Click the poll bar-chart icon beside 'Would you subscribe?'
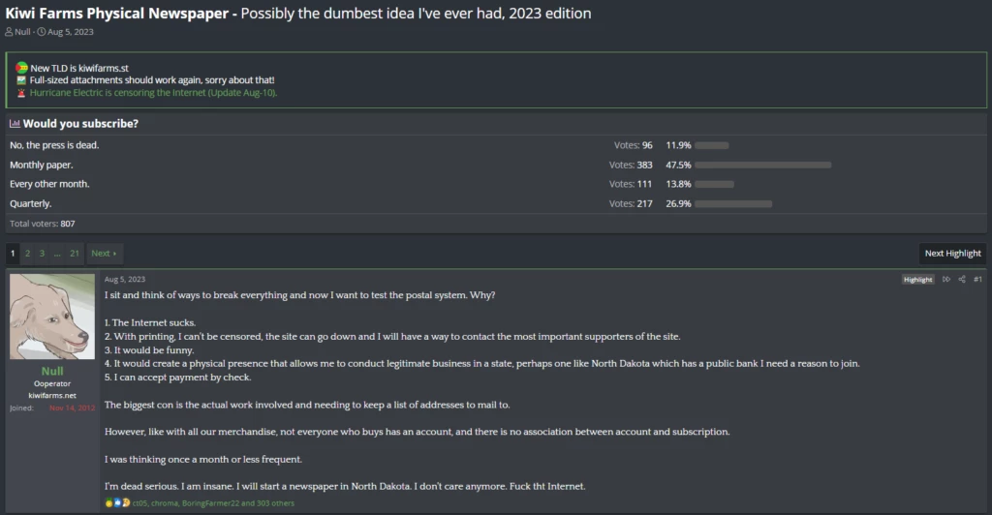 15,124
